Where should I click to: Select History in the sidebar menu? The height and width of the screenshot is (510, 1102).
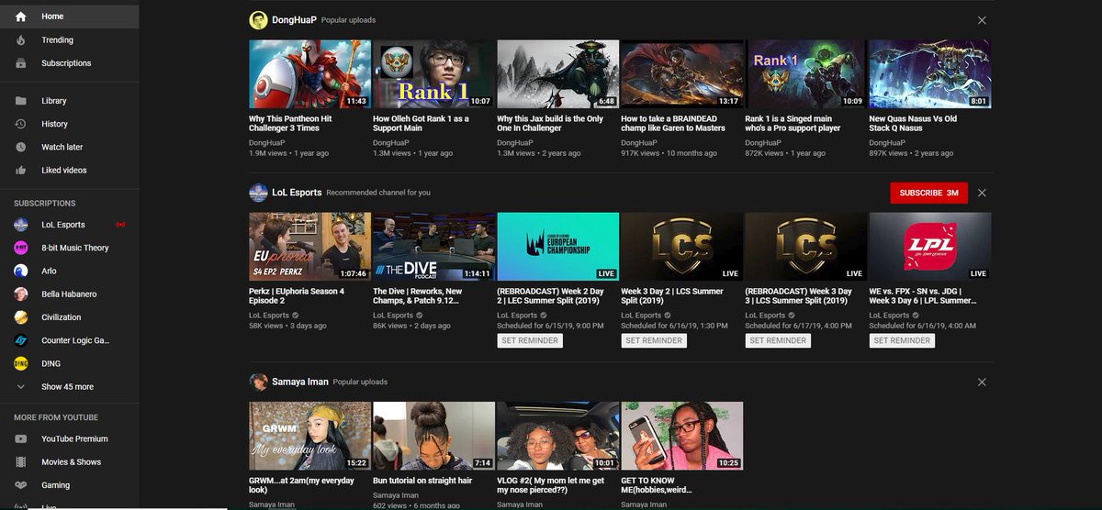(x=69, y=124)
